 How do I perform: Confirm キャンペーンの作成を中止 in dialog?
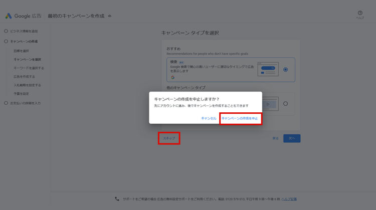[x=240, y=118]
